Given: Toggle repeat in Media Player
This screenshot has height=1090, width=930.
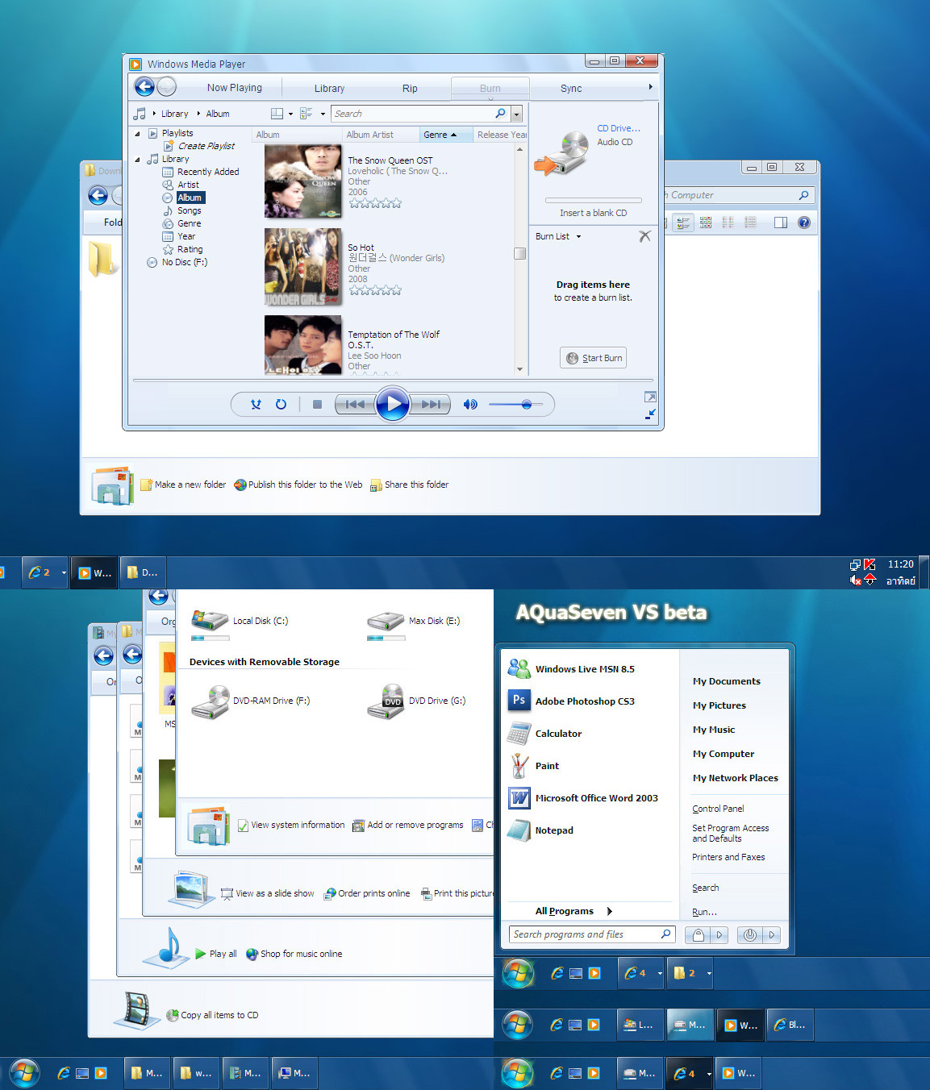Looking at the screenshot, I should (x=281, y=405).
